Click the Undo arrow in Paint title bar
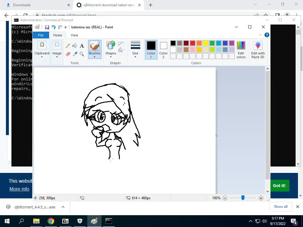The width and height of the screenshot is (303, 227). pos(54,27)
